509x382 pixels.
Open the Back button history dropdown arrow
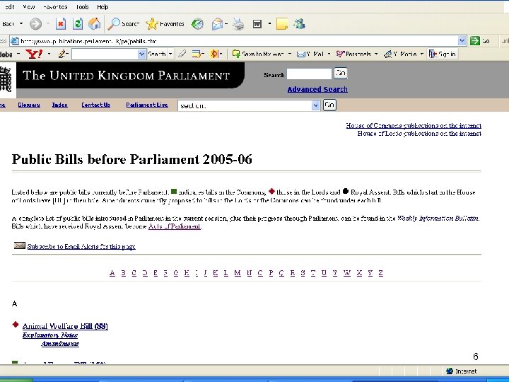(21, 24)
